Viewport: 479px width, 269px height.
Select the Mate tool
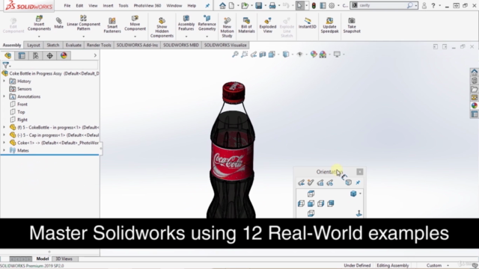pos(58,23)
